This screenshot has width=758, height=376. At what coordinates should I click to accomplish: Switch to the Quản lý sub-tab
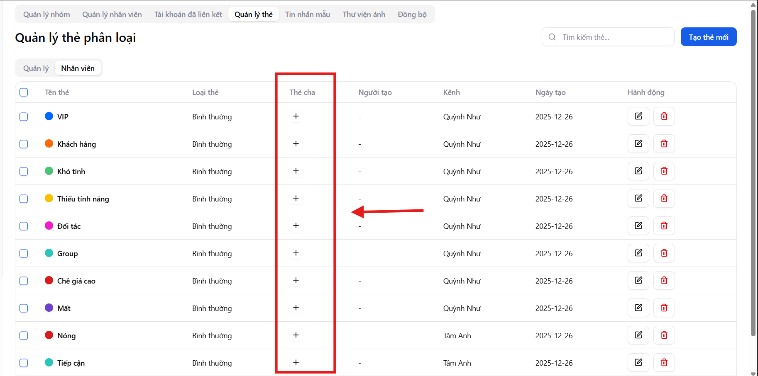tap(36, 68)
